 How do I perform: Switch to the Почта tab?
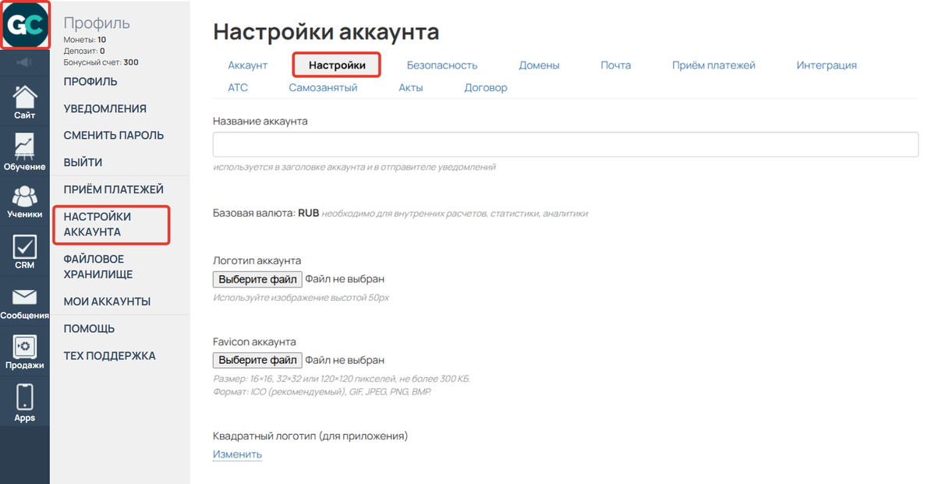(x=616, y=65)
